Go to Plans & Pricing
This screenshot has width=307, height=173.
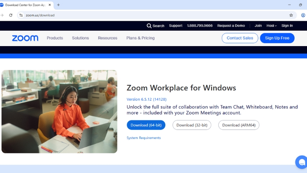pyautogui.click(x=140, y=38)
